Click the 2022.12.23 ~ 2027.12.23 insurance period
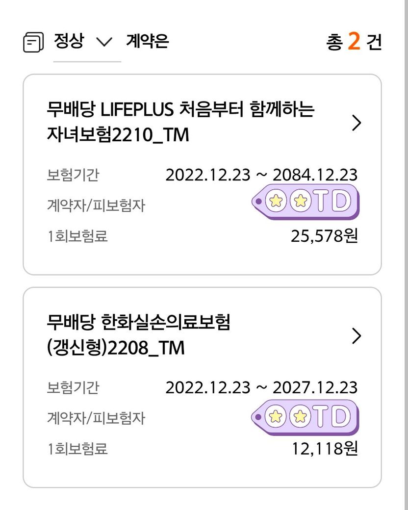 tap(261, 387)
